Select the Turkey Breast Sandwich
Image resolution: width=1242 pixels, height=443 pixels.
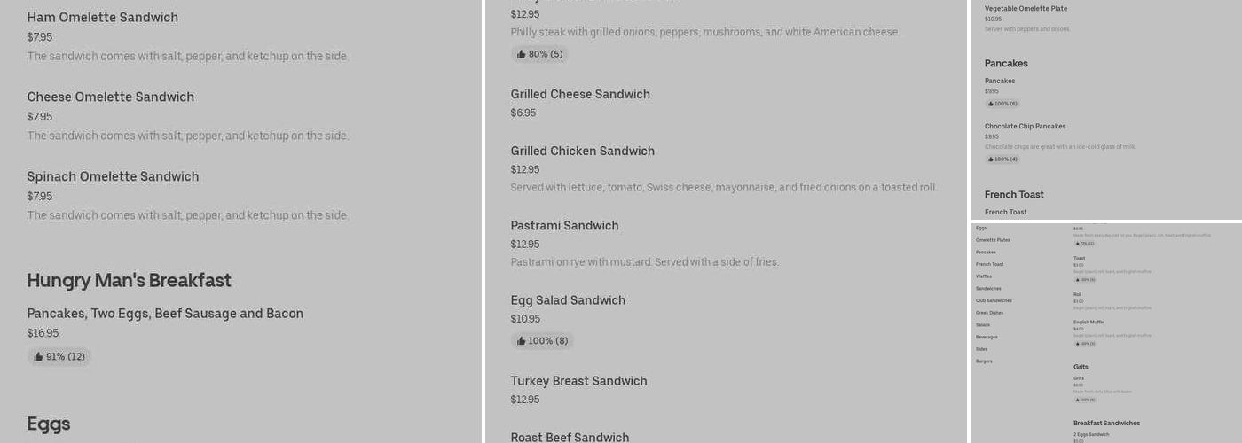click(x=578, y=381)
